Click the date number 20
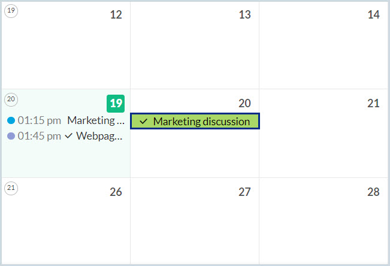The width and height of the screenshot is (390, 266). (x=244, y=103)
